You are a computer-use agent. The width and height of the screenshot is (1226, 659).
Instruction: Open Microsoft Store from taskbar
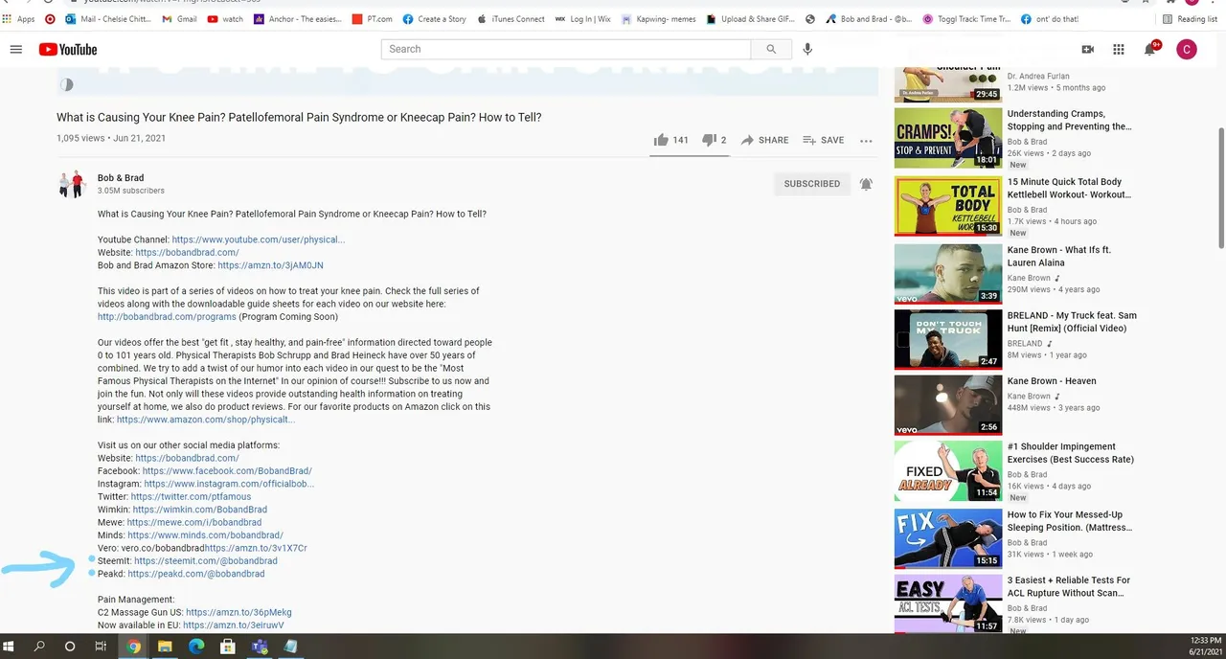click(228, 647)
